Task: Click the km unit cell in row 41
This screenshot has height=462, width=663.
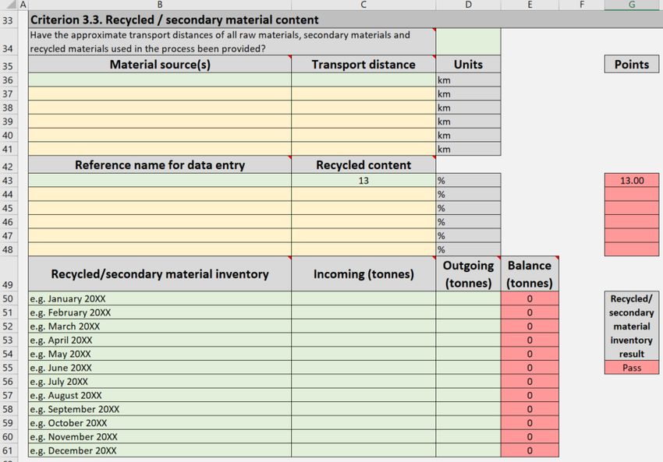Action: 468,149
